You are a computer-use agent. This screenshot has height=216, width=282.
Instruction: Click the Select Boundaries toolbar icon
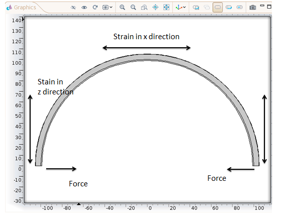[229, 8]
